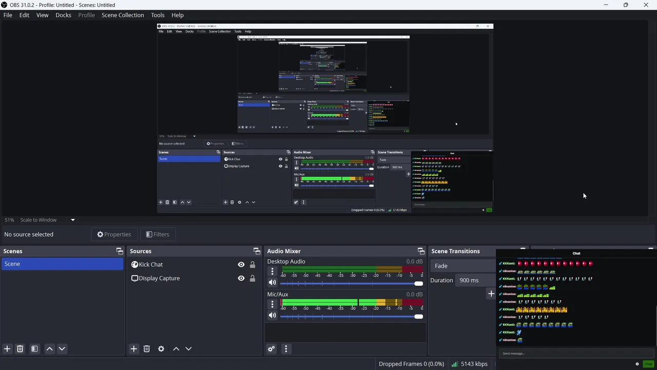Image resolution: width=657 pixels, height=370 pixels.
Task: Click green Chat send button
Action: click(648, 364)
